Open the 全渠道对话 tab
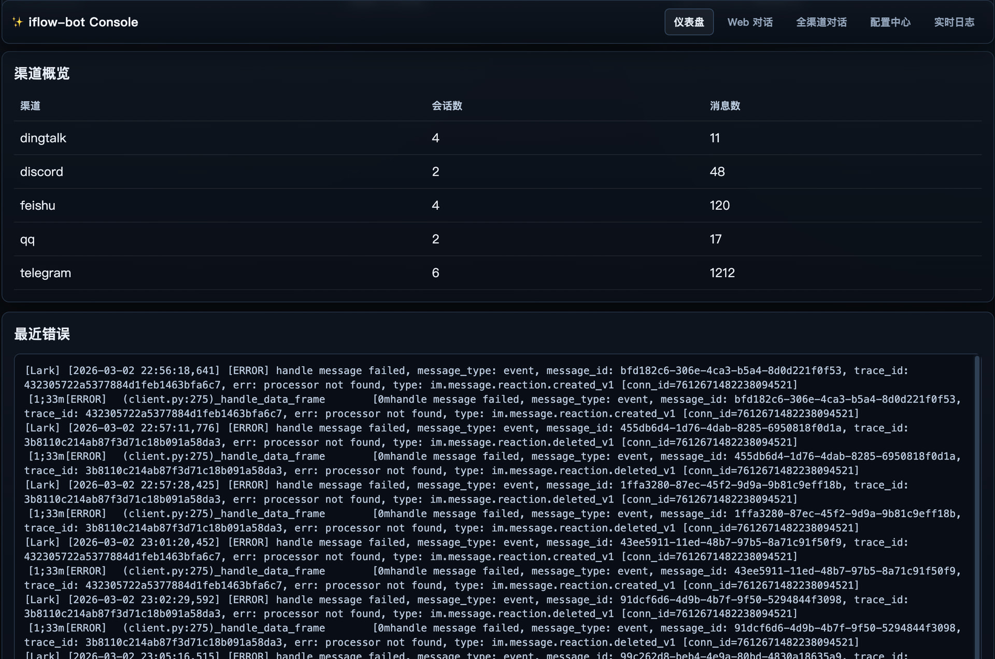 click(x=821, y=22)
